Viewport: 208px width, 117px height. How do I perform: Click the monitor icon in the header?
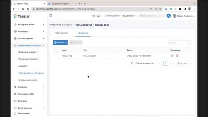[98, 16]
